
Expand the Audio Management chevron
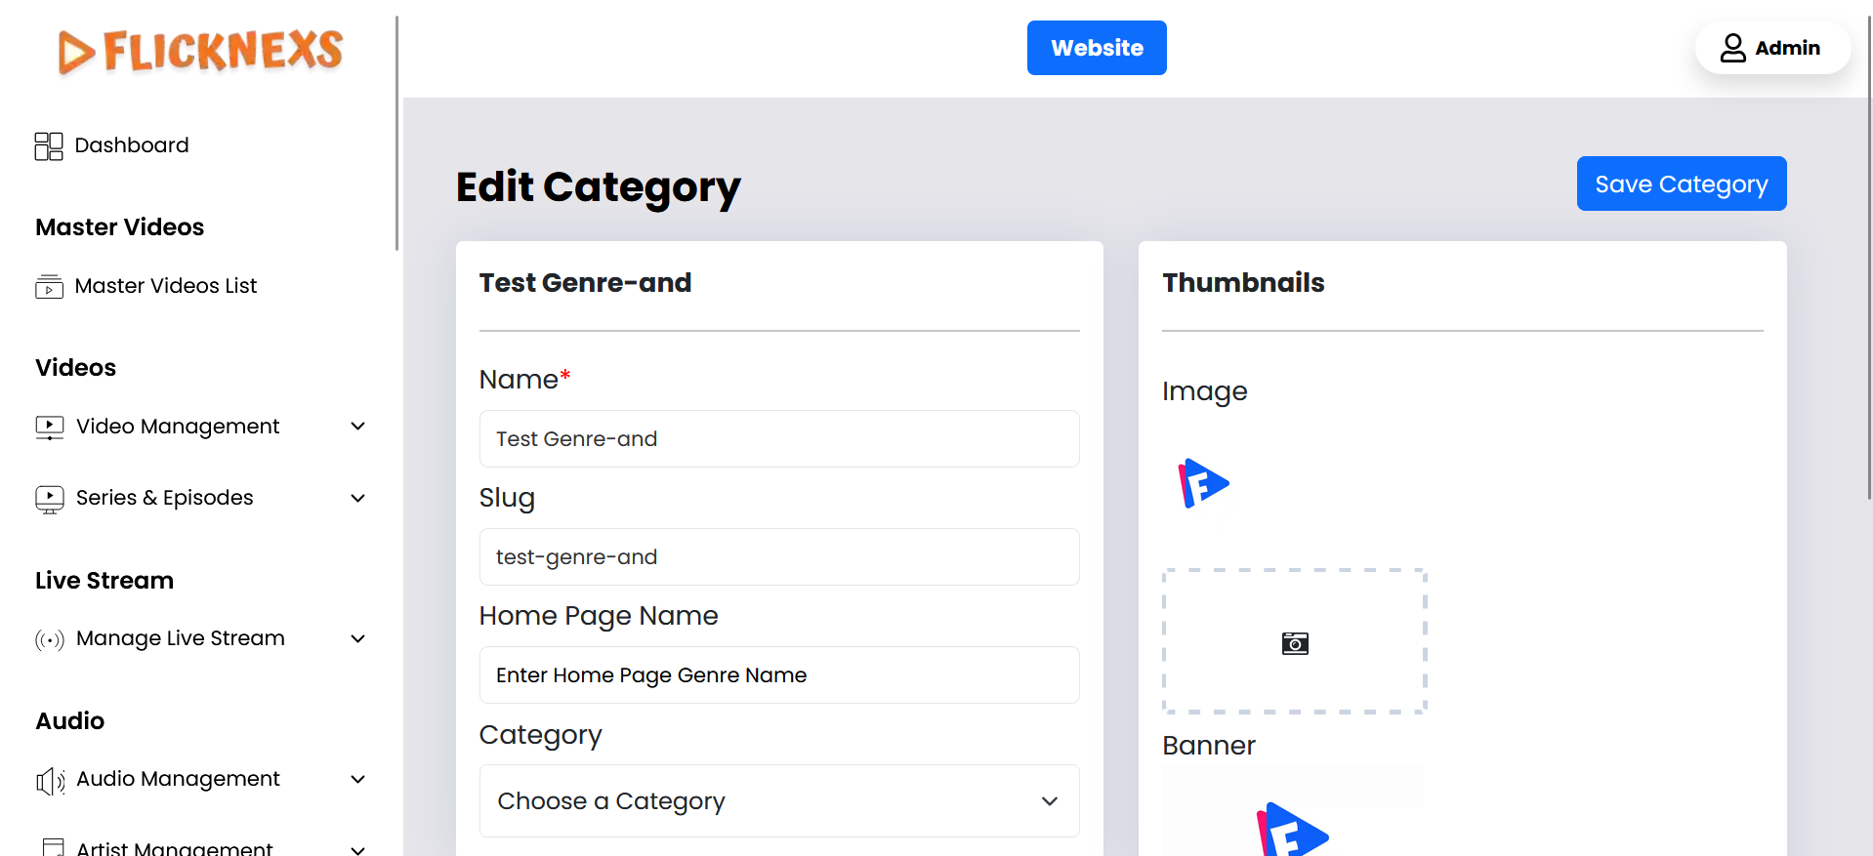358,779
